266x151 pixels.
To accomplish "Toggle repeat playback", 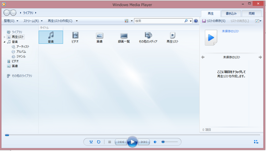I will pos(98,142).
